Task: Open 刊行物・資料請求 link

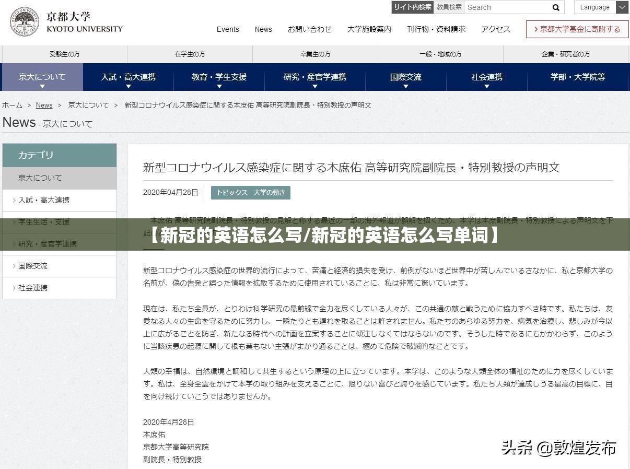Action: click(436, 29)
